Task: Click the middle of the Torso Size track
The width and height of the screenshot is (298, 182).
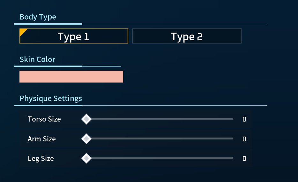Action: pos(160,119)
